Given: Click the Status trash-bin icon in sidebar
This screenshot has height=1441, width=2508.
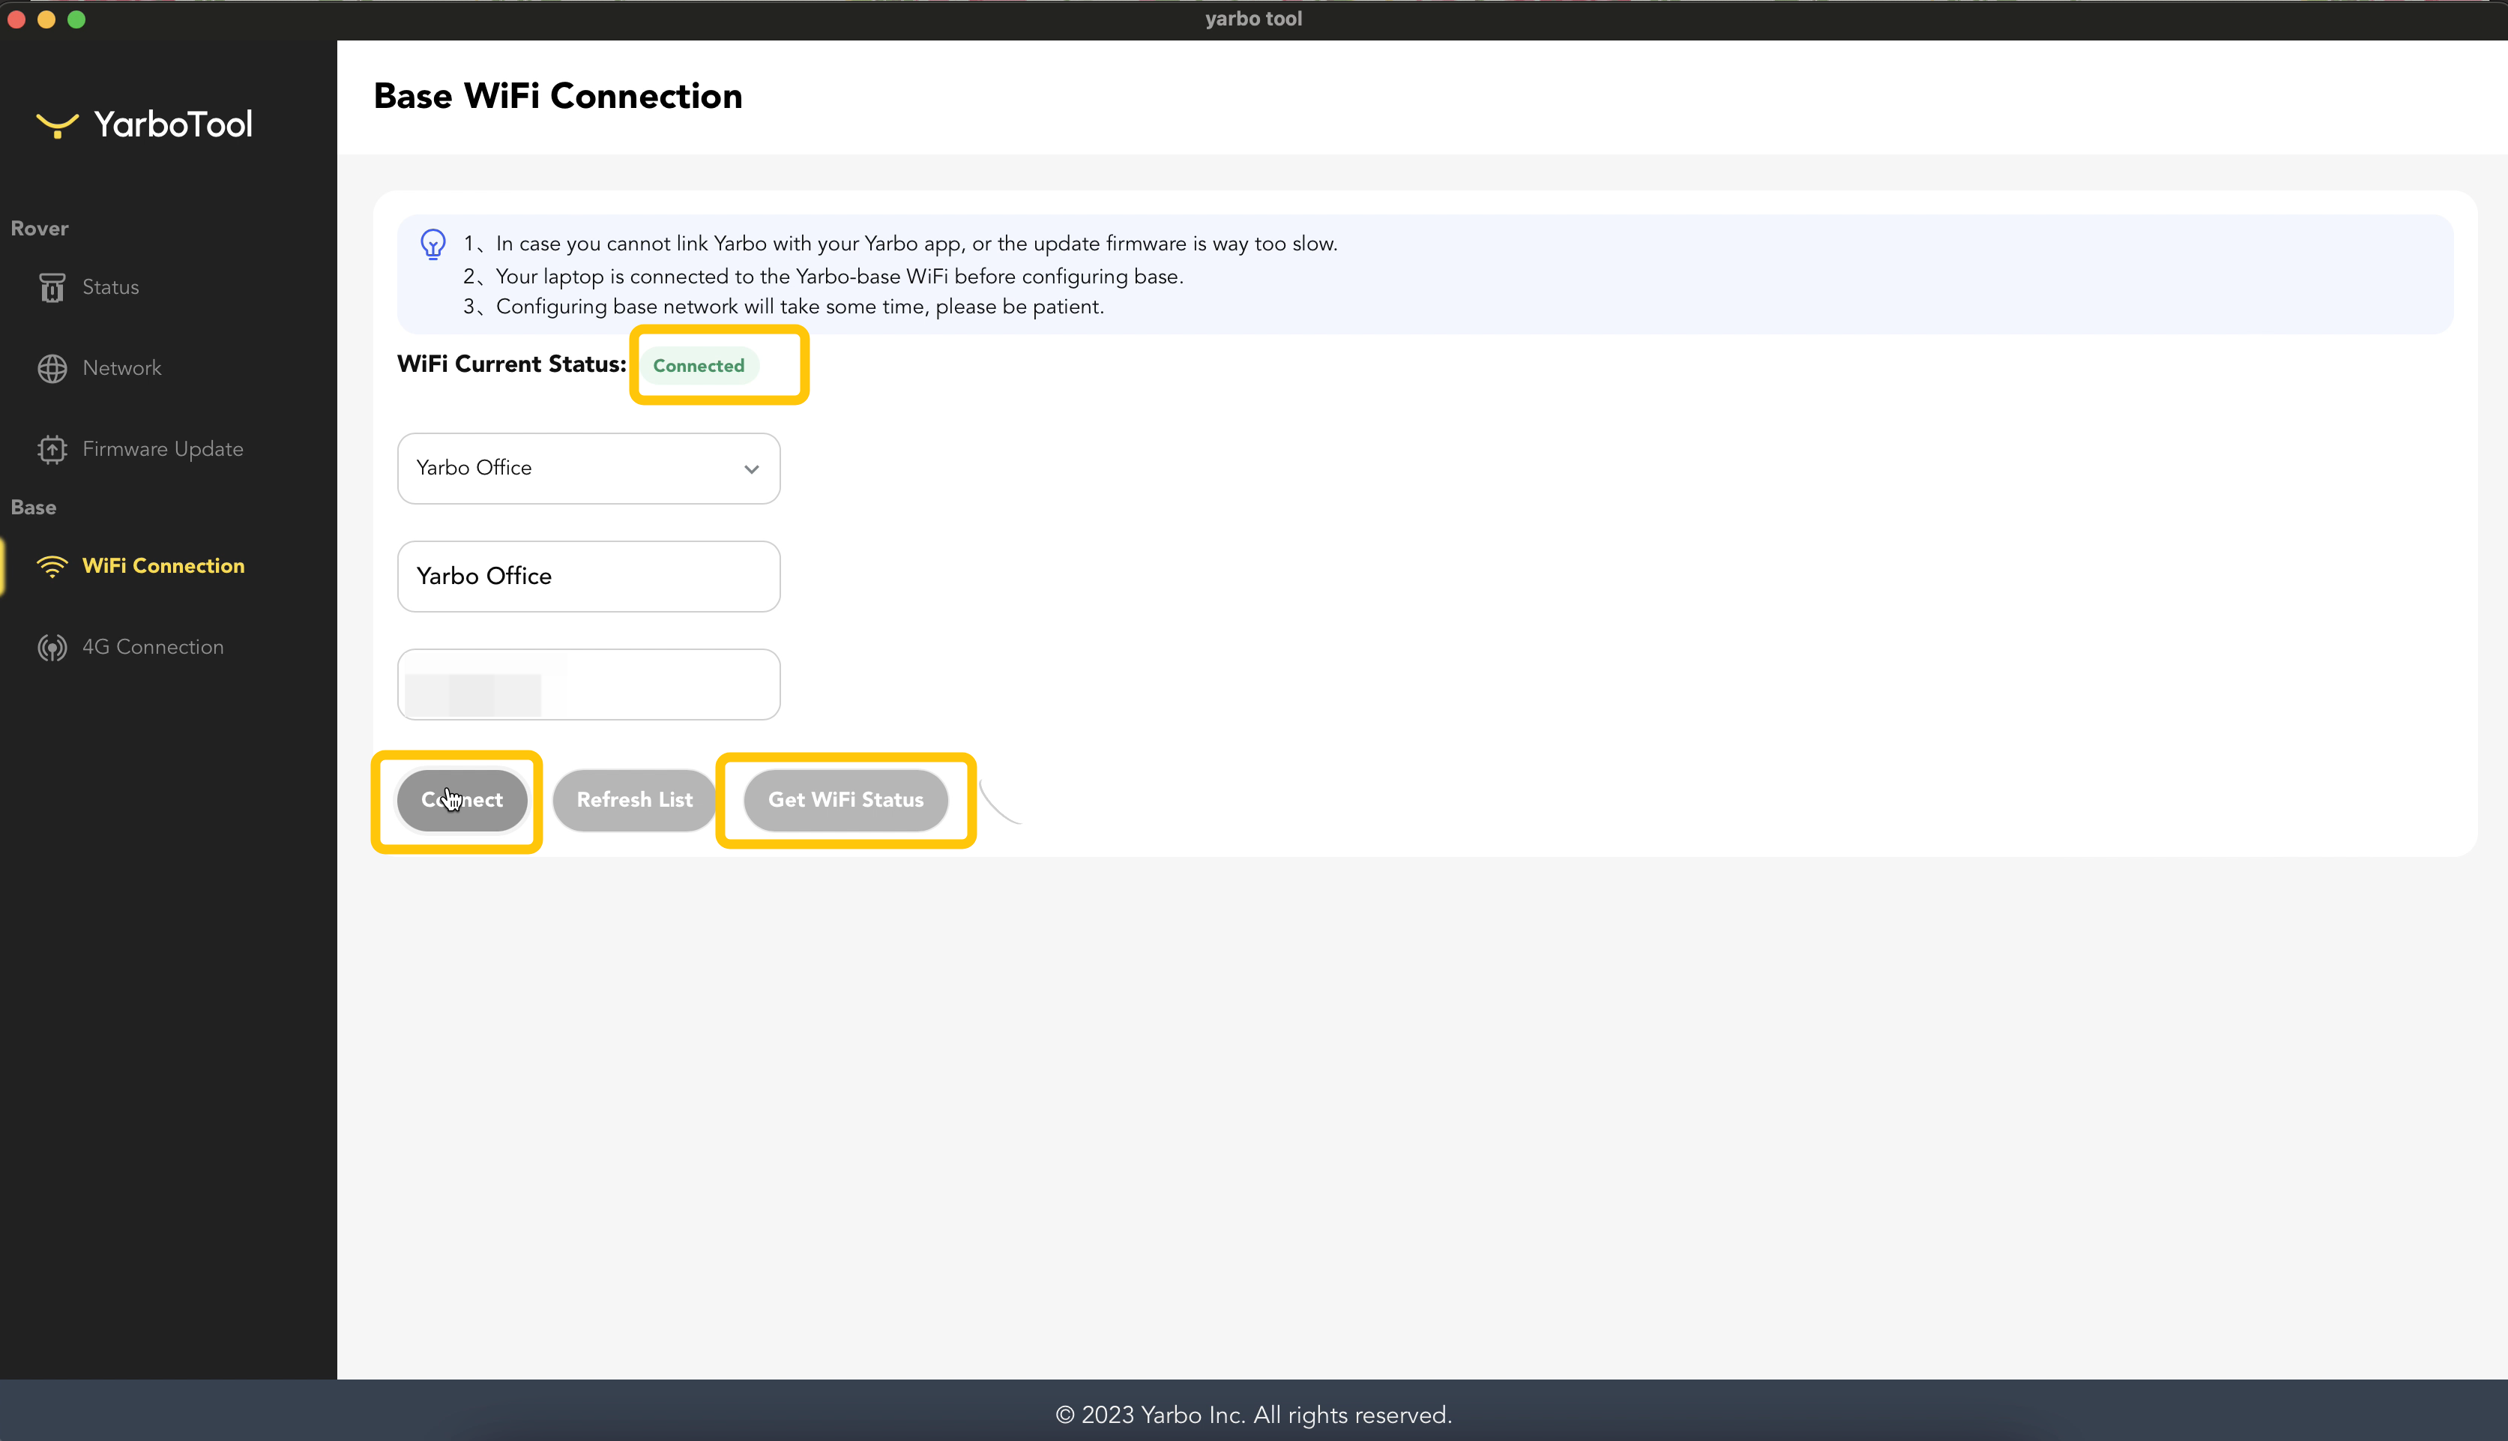Looking at the screenshot, I should coord(52,287).
